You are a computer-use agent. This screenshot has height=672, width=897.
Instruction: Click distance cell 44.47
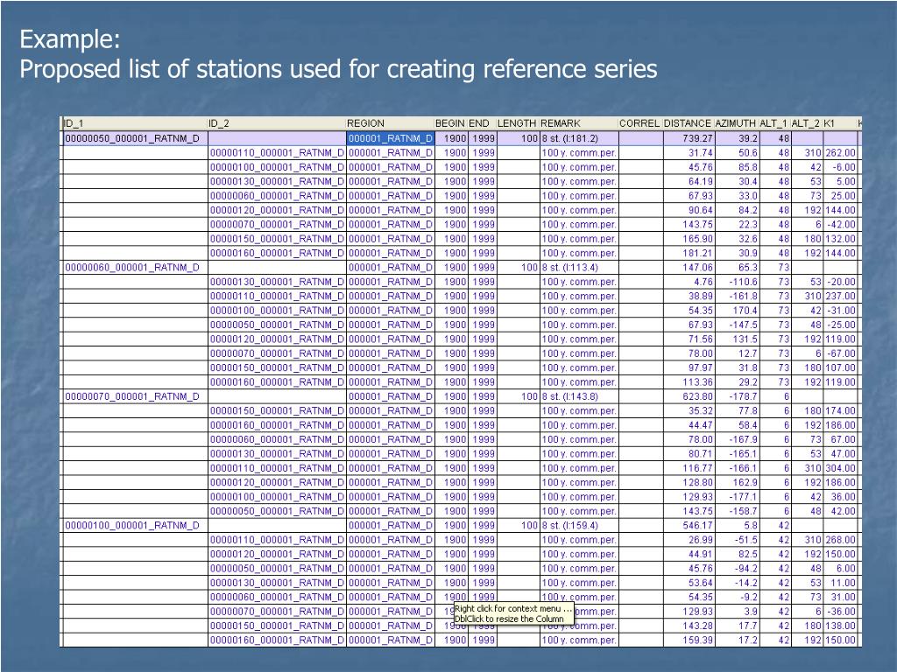689,425
